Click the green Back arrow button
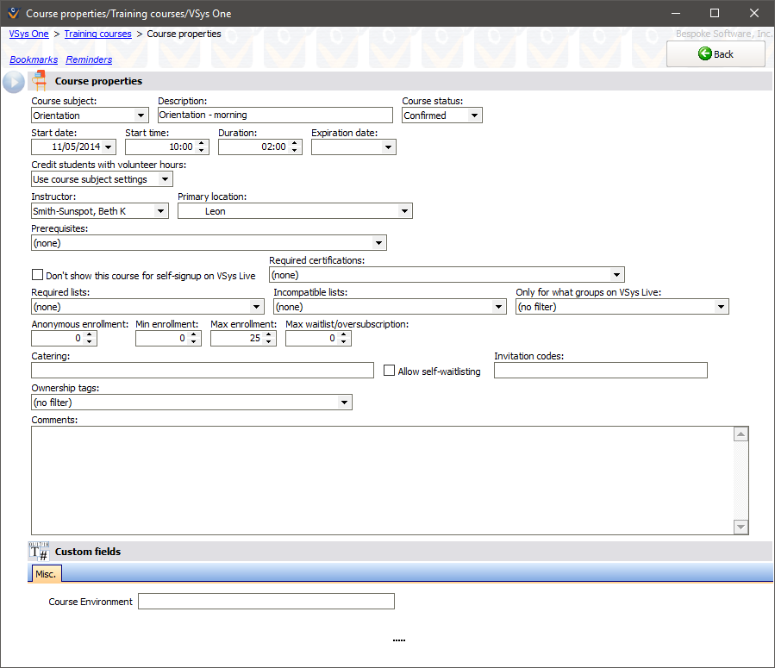775x668 pixels. coord(715,54)
